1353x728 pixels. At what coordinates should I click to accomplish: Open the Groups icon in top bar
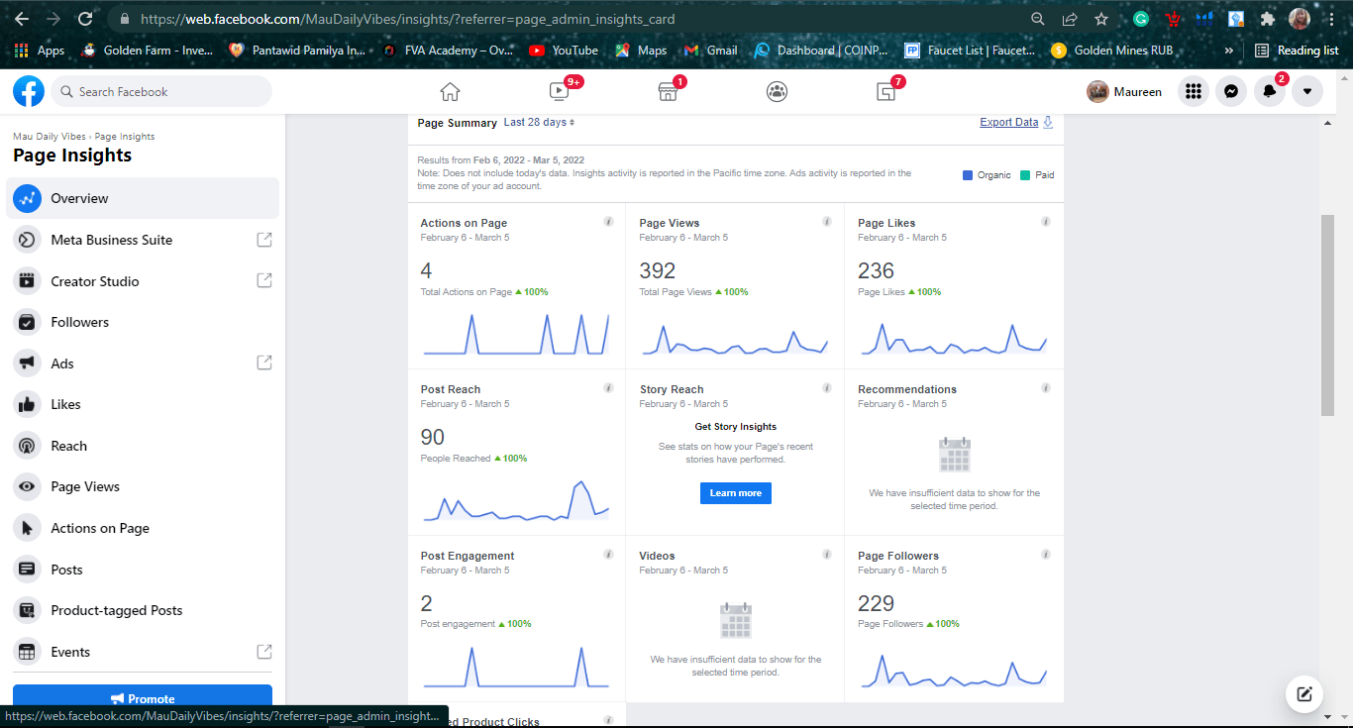pyautogui.click(x=777, y=91)
